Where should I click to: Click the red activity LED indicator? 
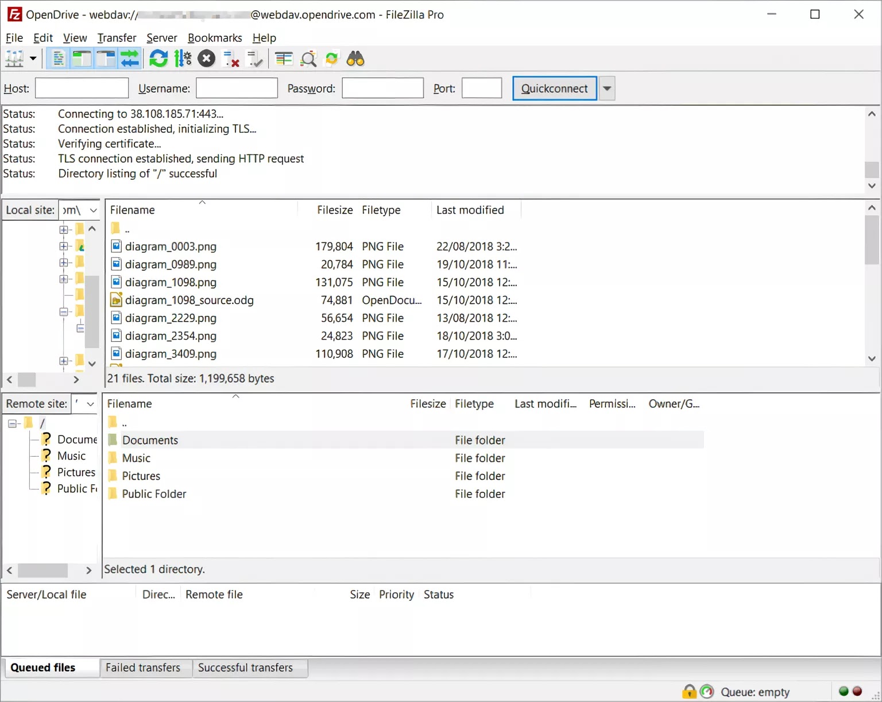[x=857, y=691]
